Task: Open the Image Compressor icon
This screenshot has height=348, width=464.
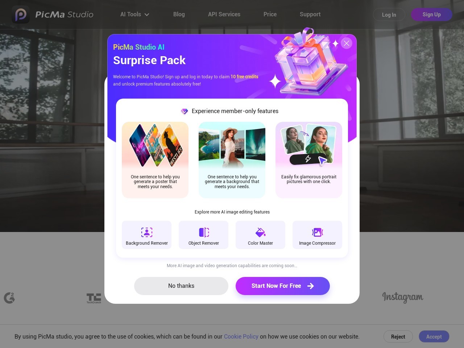Action: coord(318,232)
